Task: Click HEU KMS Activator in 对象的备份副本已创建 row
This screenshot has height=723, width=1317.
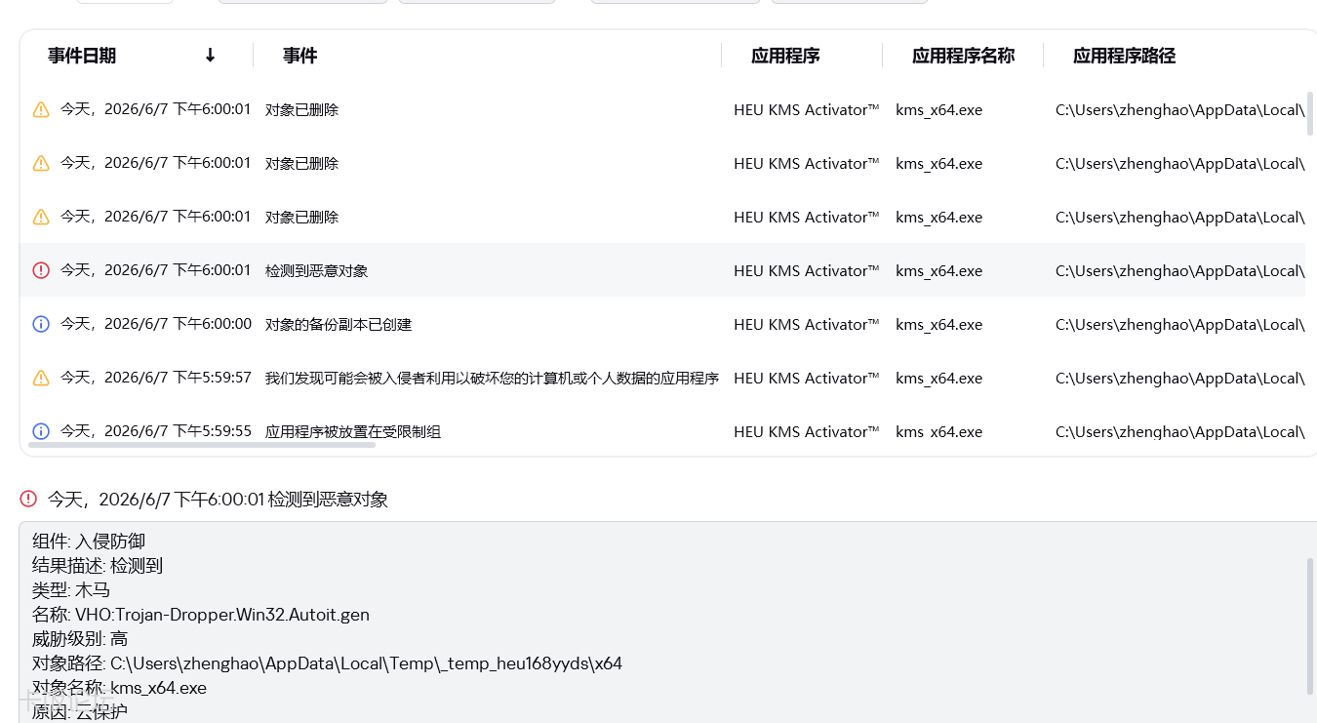Action: click(x=807, y=324)
